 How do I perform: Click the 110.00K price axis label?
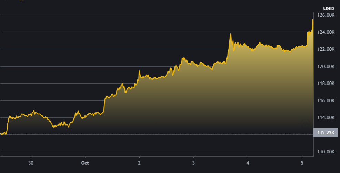[x=326, y=152]
